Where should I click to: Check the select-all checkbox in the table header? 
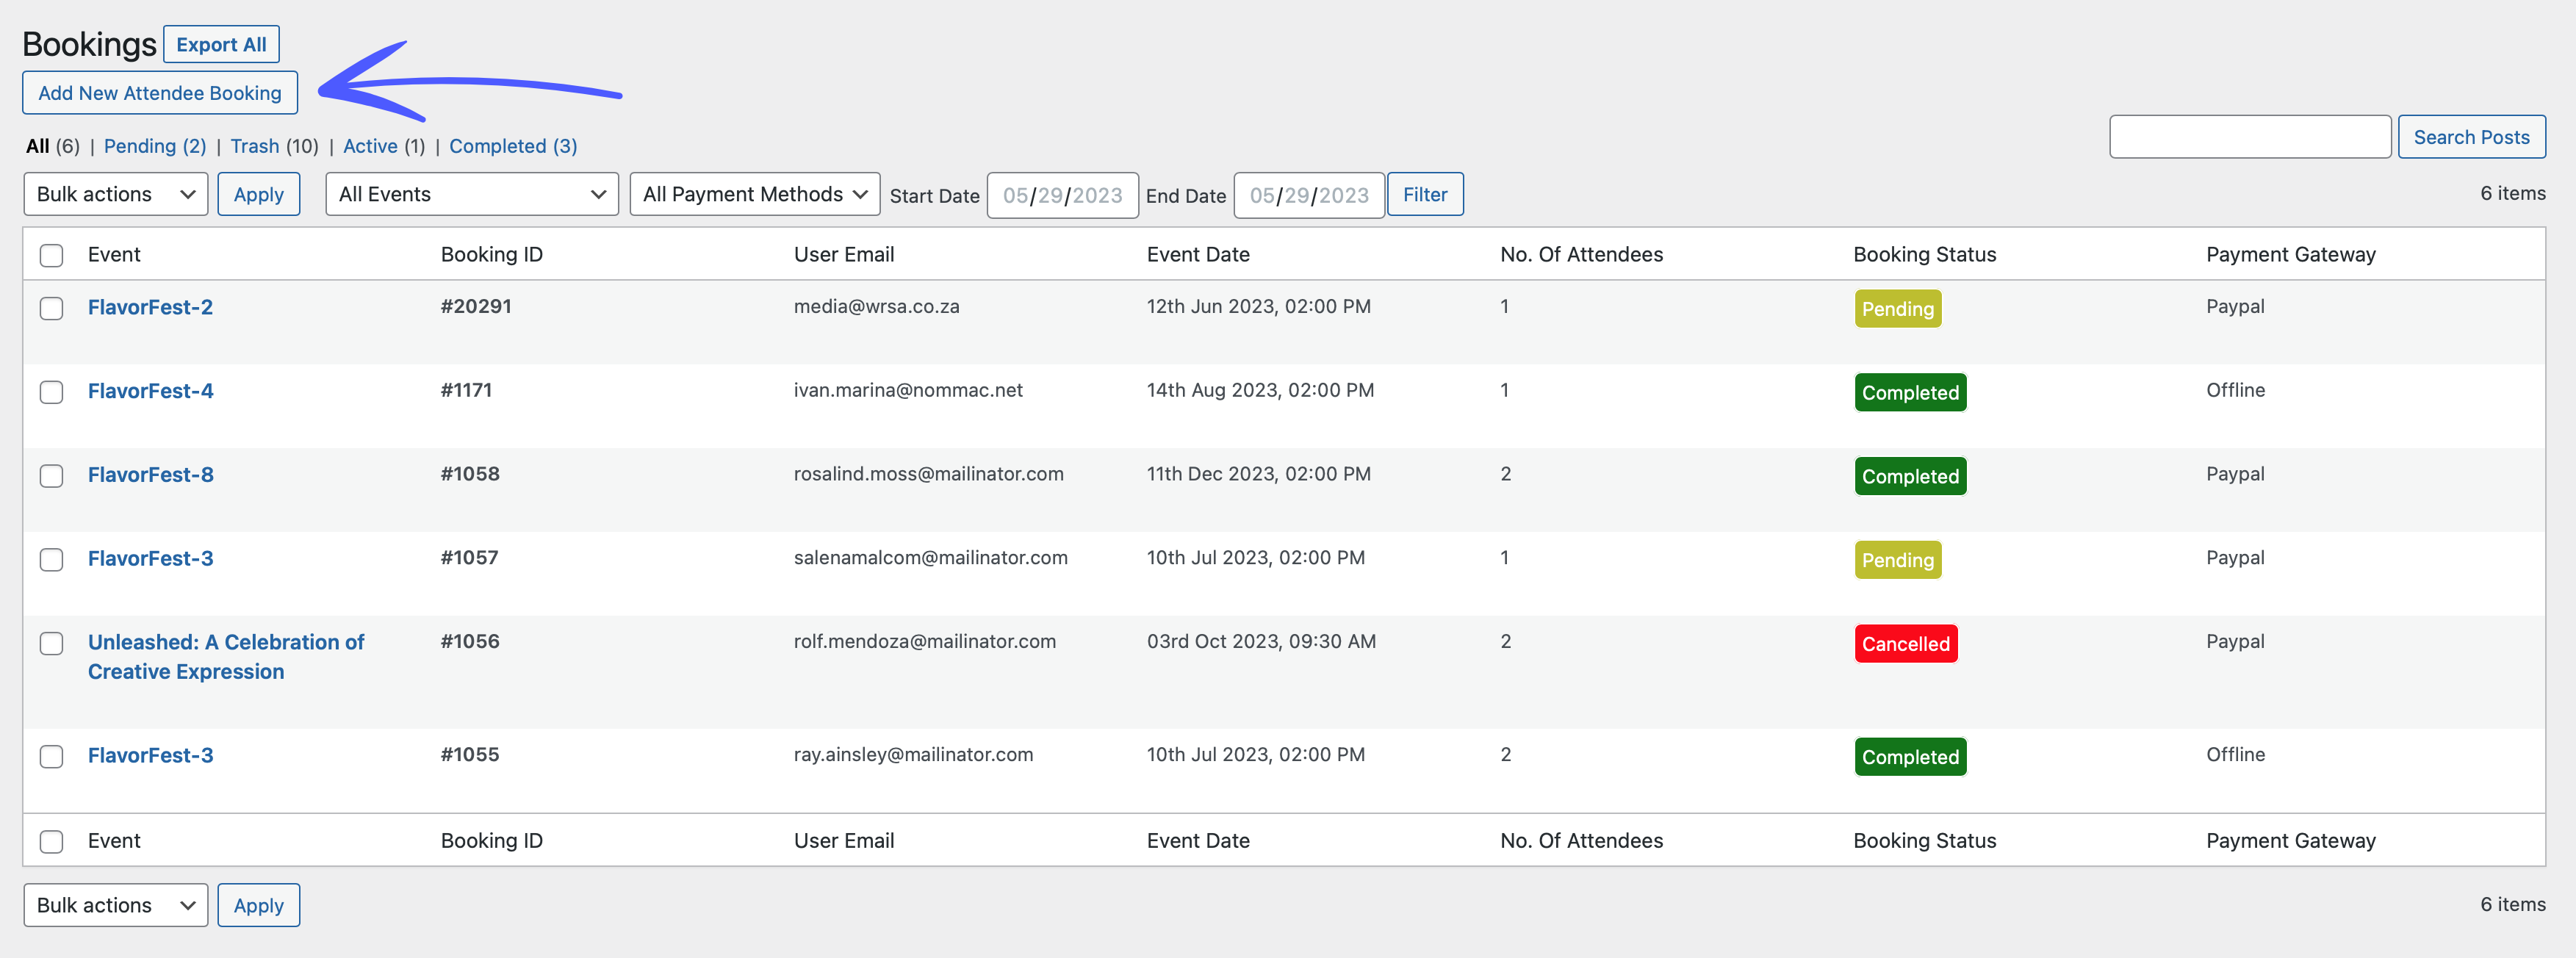tap(51, 255)
